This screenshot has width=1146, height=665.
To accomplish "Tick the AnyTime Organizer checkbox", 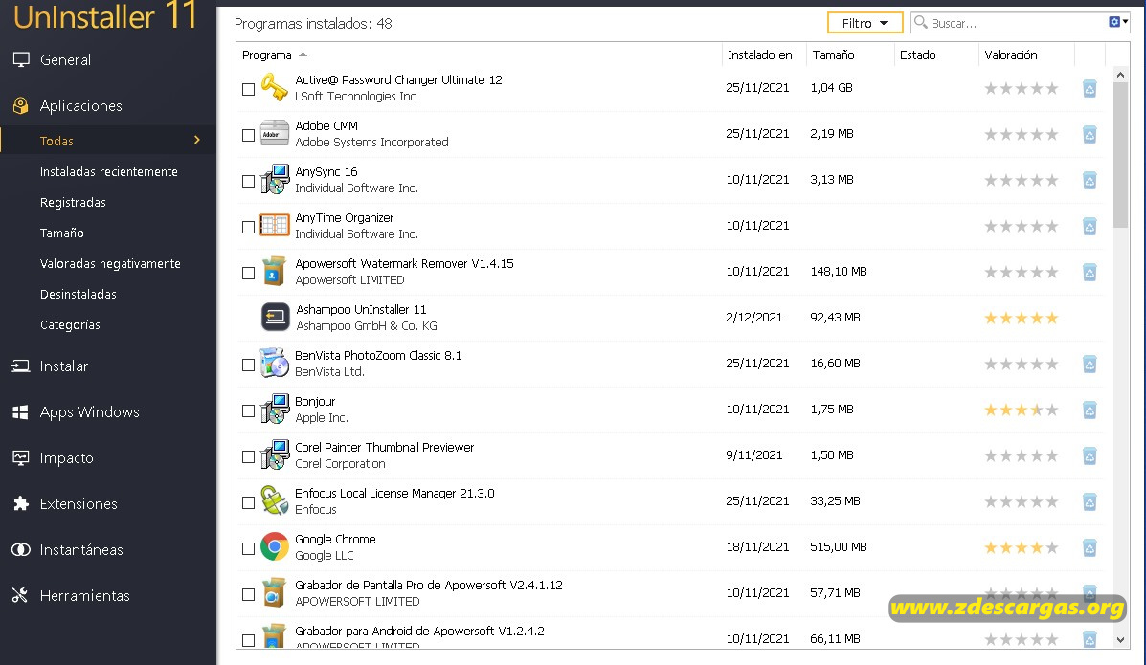I will [249, 228].
